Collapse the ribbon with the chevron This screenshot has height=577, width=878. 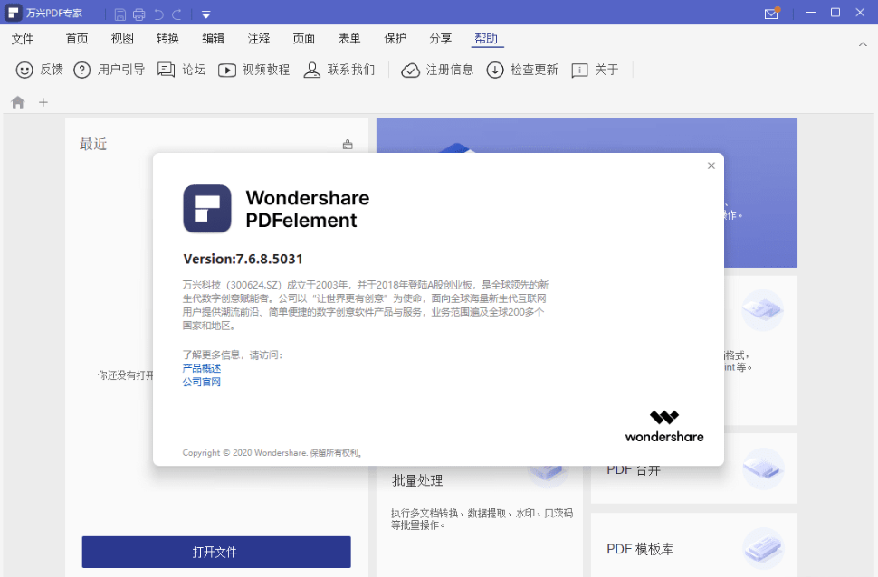[863, 44]
